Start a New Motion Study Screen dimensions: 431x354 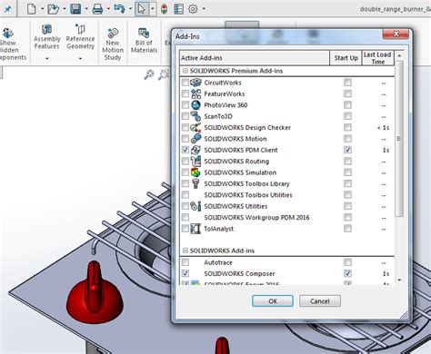[113, 44]
